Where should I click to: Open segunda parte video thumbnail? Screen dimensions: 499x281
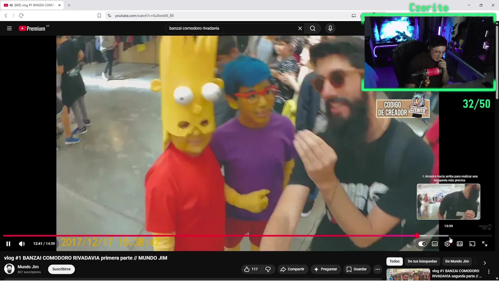pos(408,275)
